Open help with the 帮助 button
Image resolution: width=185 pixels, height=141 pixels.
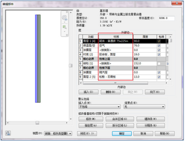point(165,133)
